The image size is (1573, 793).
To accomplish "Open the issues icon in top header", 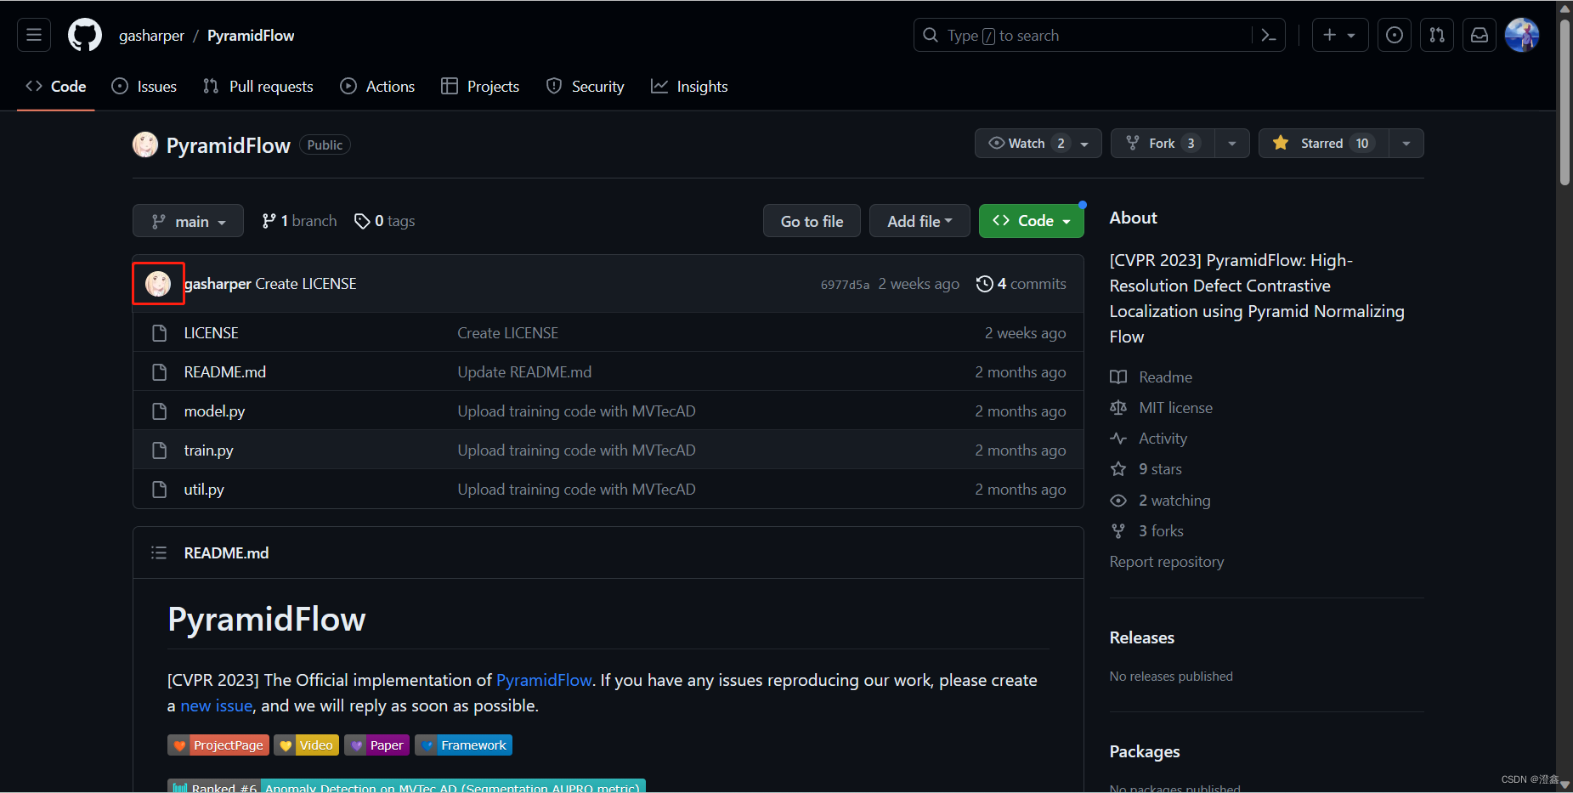I will point(1395,35).
